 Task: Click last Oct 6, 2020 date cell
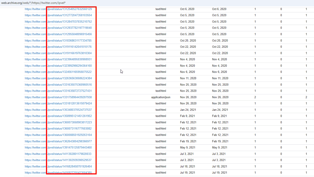click(219, 9)
